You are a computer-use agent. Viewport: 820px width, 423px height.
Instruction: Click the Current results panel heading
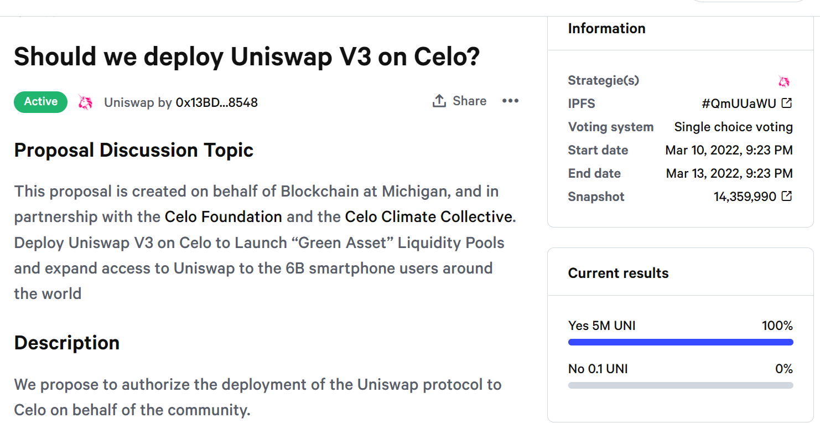(618, 273)
